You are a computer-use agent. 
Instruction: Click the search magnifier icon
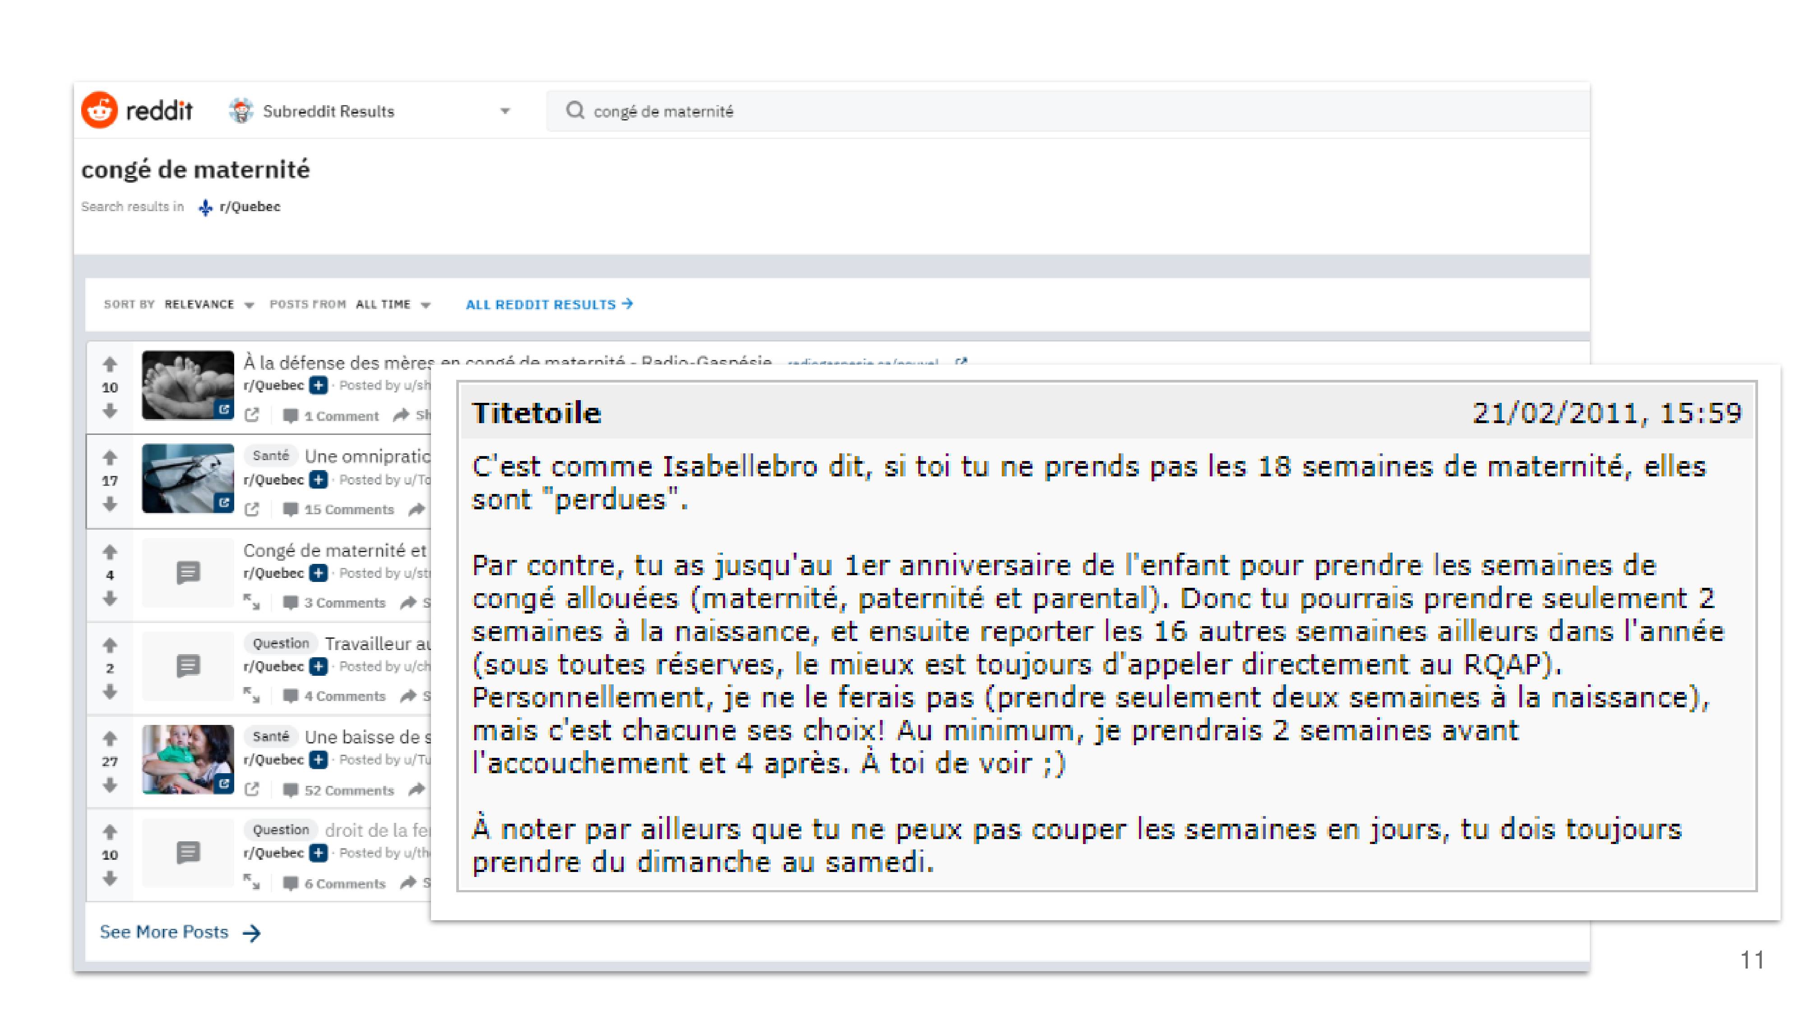tap(574, 111)
